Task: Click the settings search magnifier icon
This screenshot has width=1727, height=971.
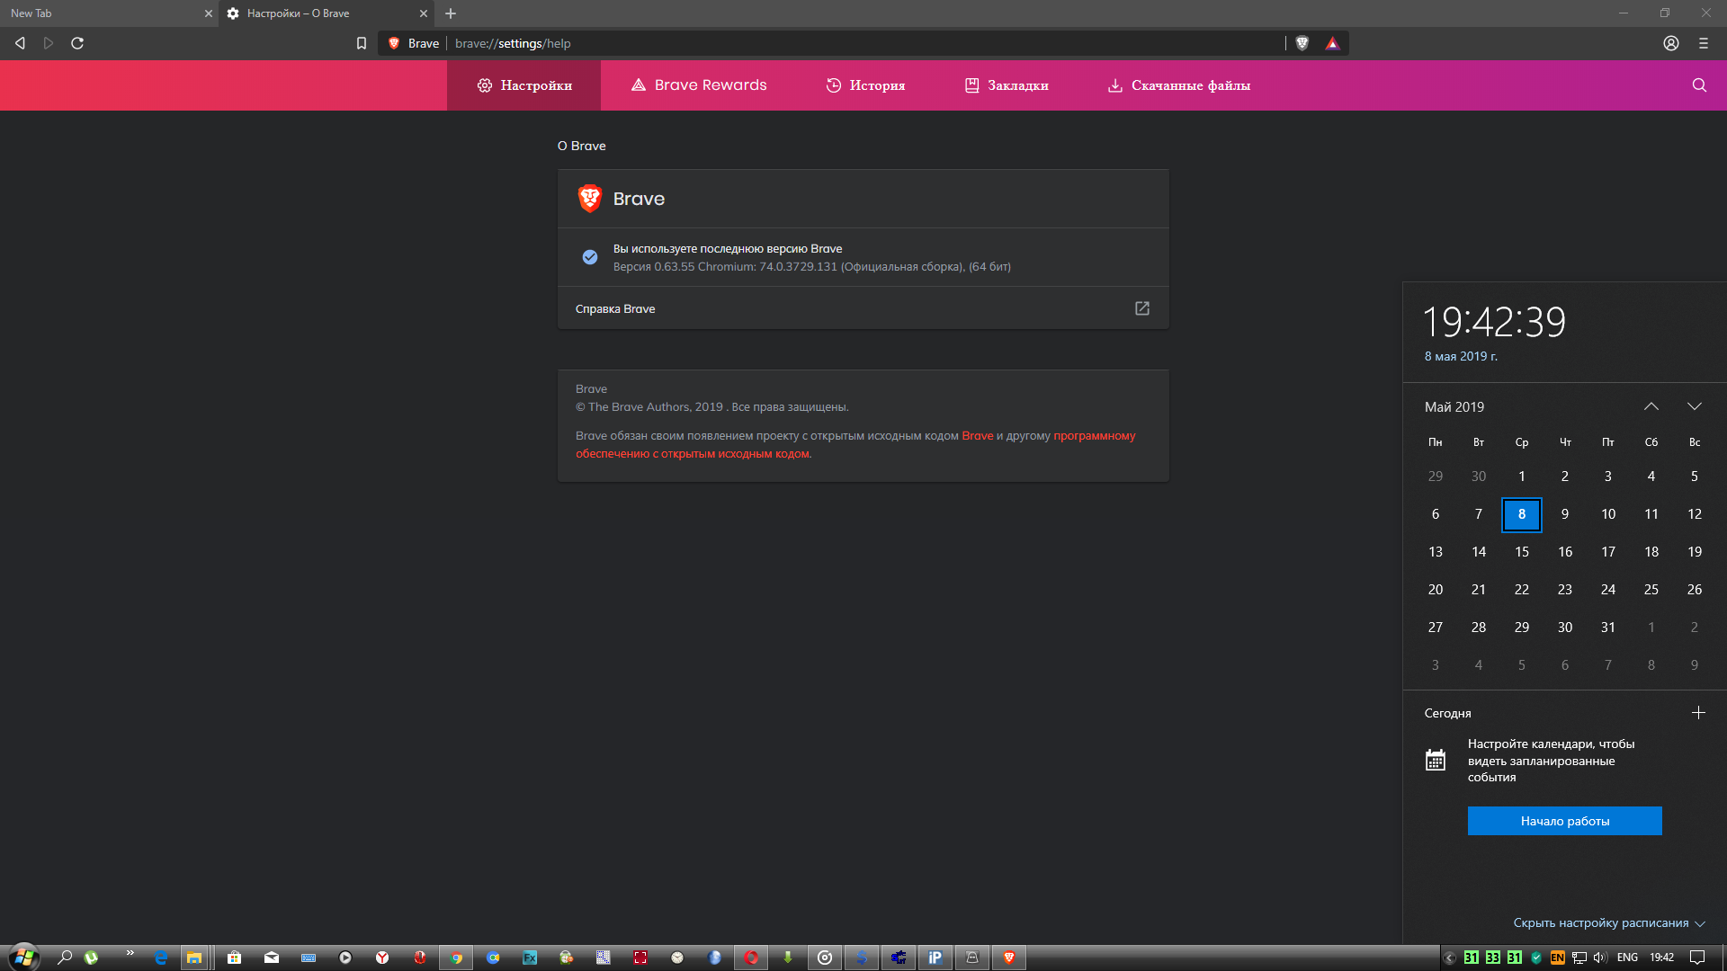Action: pyautogui.click(x=1698, y=85)
